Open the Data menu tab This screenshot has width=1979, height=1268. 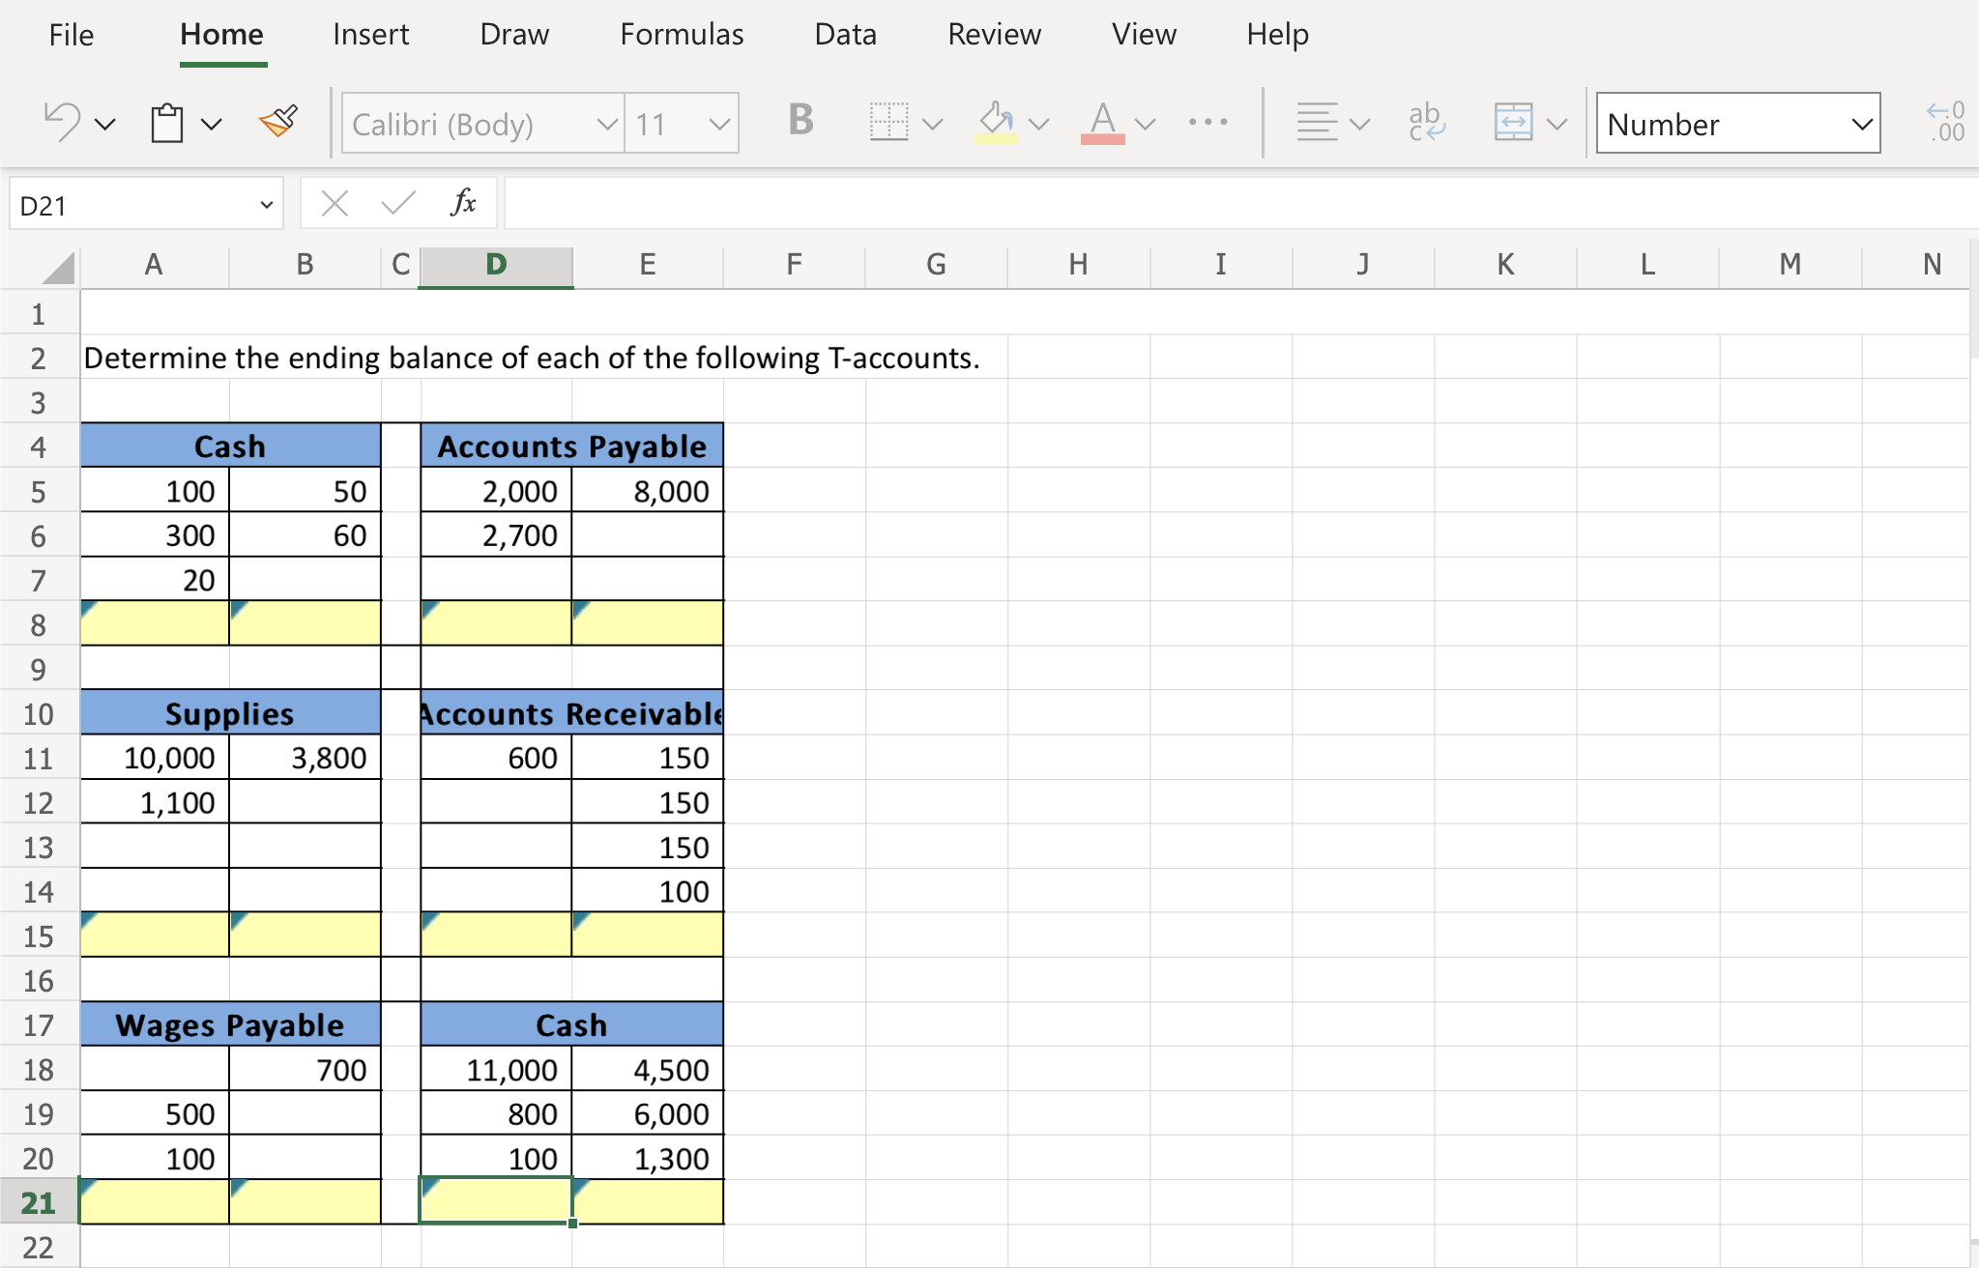845,34
